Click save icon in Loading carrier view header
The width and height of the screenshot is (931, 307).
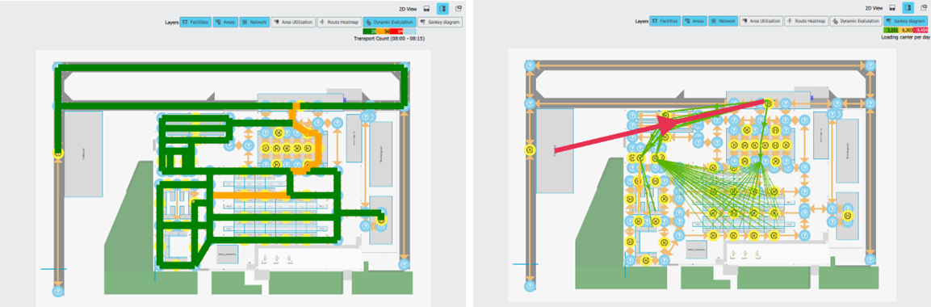(x=892, y=8)
